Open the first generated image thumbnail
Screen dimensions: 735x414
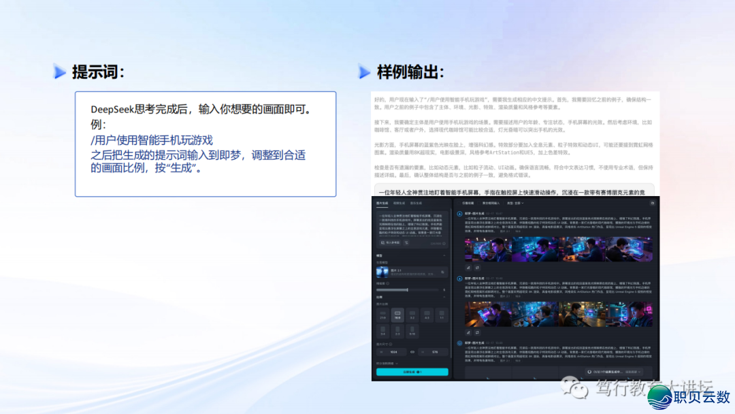(487, 249)
